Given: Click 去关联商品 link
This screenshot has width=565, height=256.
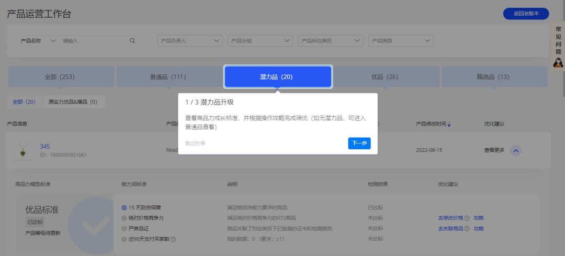Looking at the screenshot, I should [450, 229].
